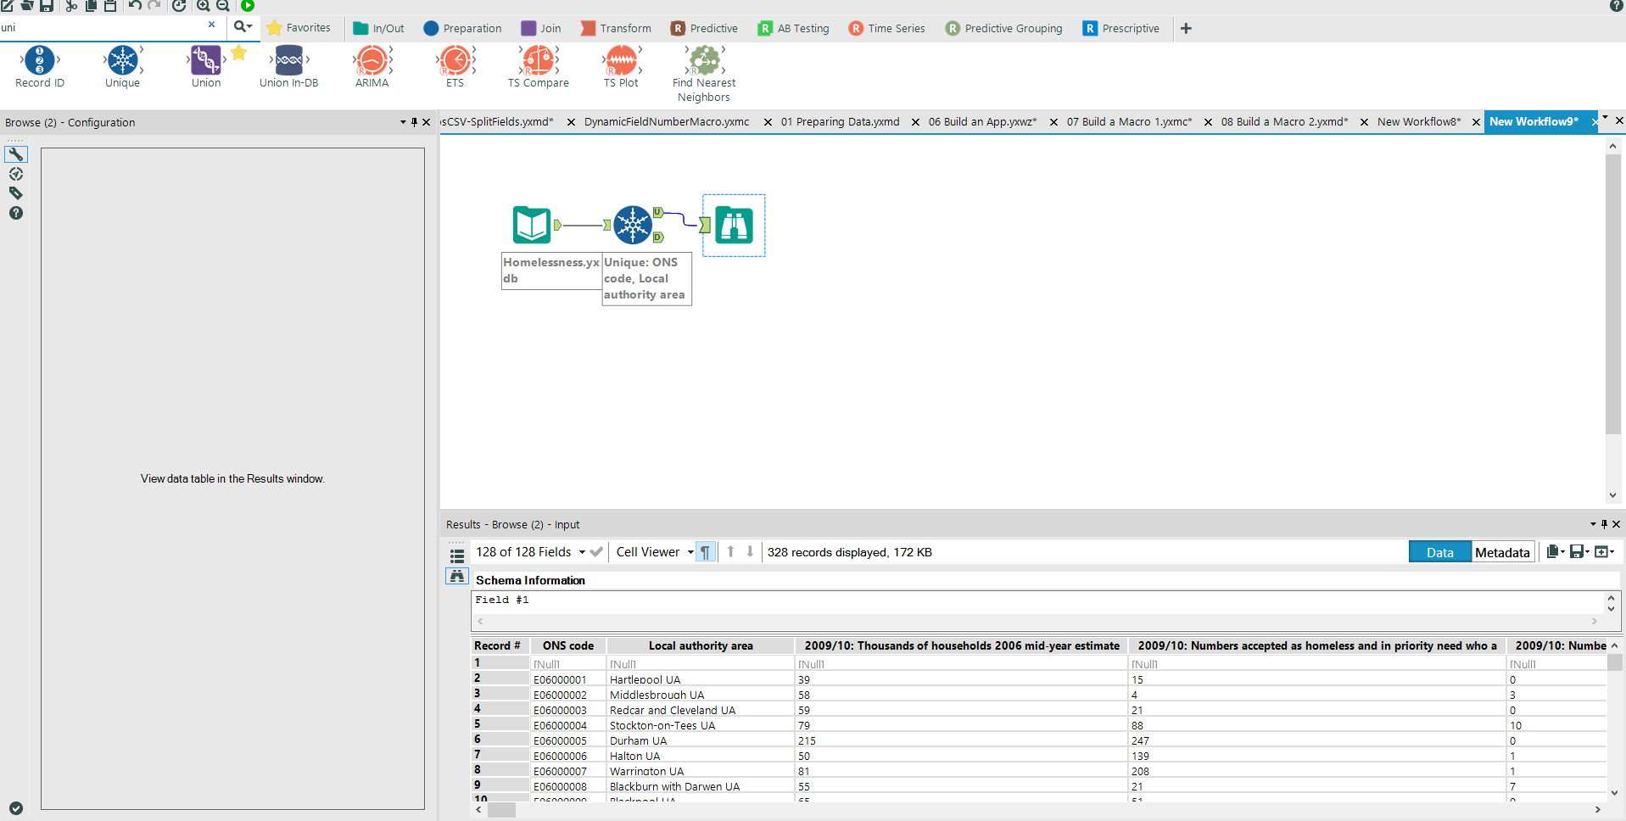Switch results view to Data

(x=1439, y=552)
